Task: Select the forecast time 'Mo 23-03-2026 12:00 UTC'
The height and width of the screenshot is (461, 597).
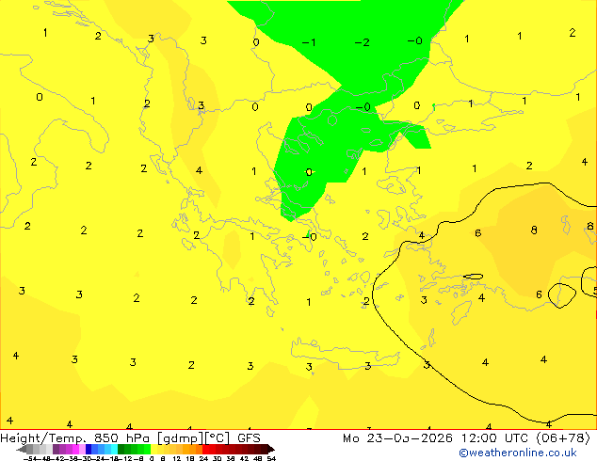Action: (438, 438)
